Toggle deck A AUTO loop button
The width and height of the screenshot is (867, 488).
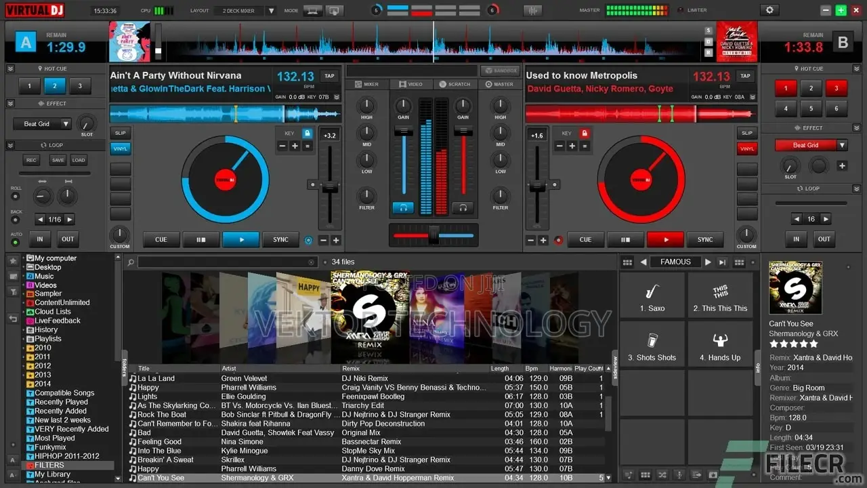16,242
